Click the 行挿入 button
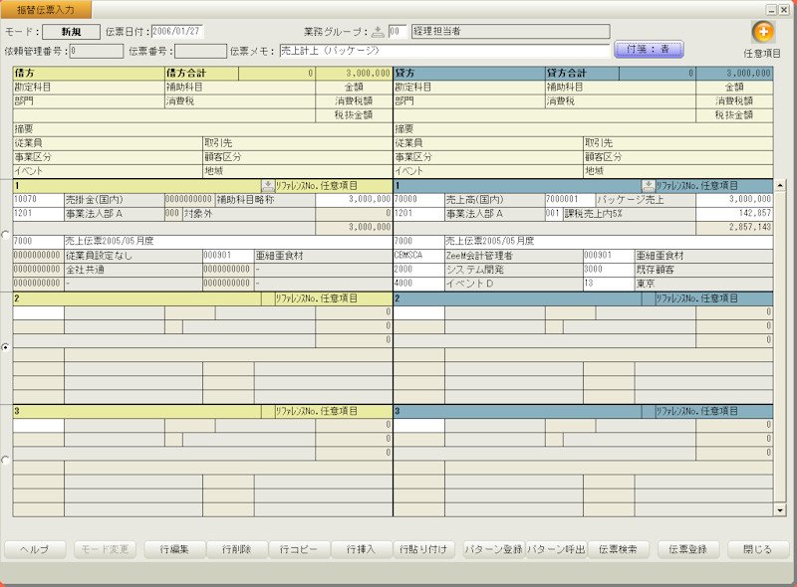 (x=361, y=549)
